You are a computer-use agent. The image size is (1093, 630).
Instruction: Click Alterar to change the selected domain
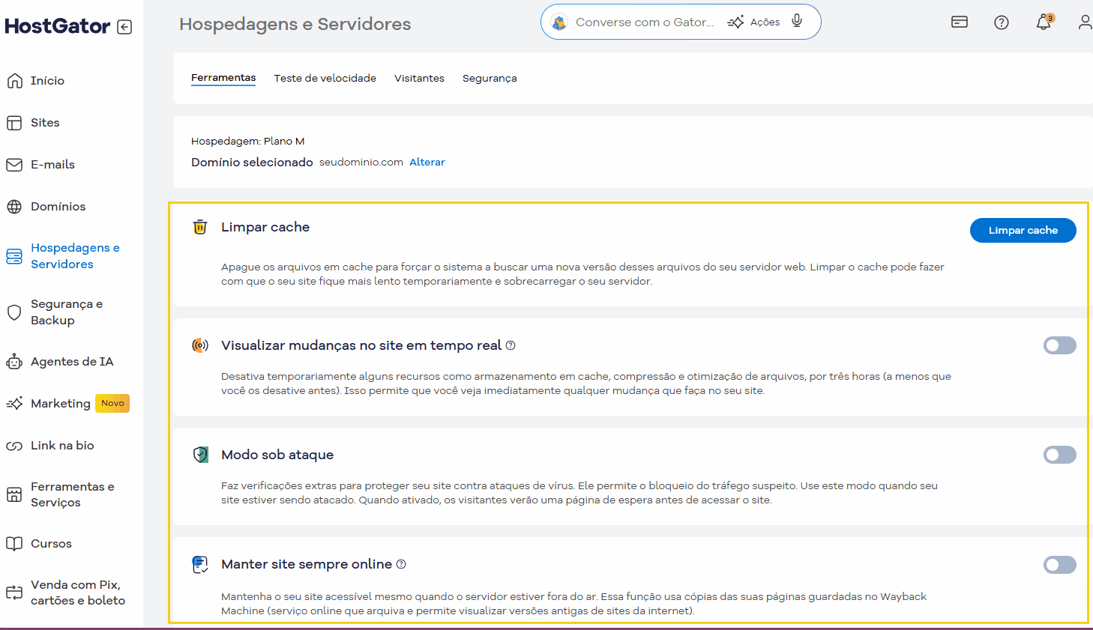[427, 162]
